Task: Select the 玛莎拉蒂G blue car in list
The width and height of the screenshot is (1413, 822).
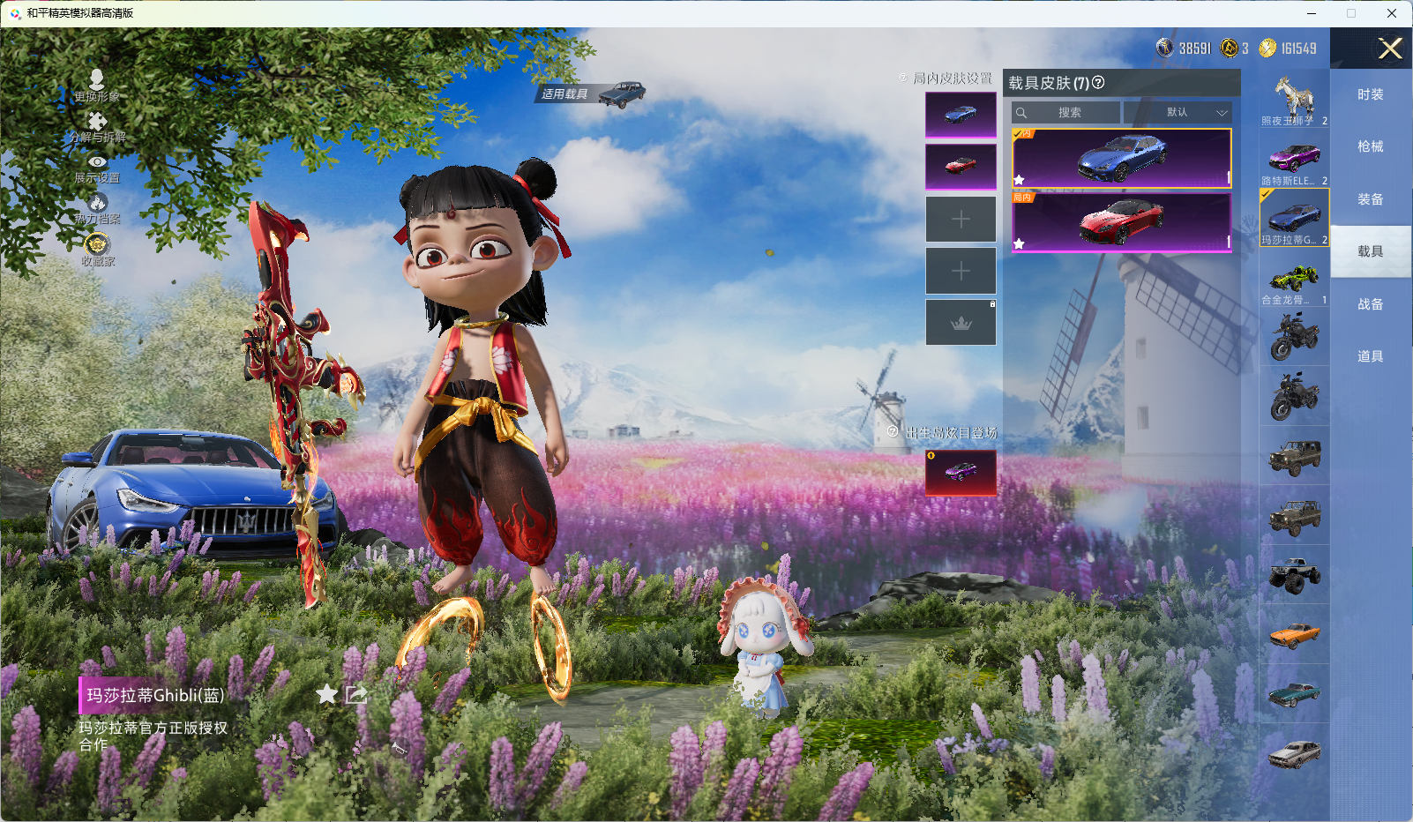Action: point(1294,218)
